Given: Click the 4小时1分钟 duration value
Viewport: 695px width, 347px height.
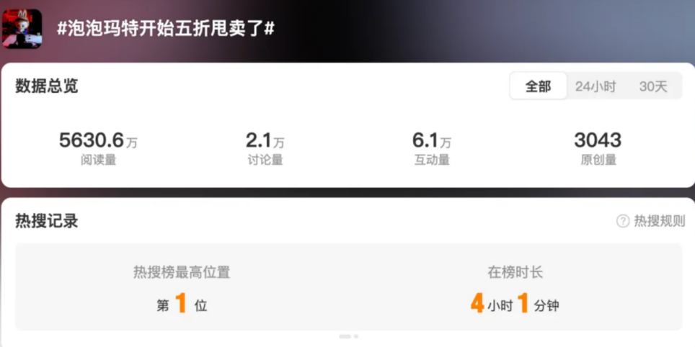Looking at the screenshot, I should 515,305.
